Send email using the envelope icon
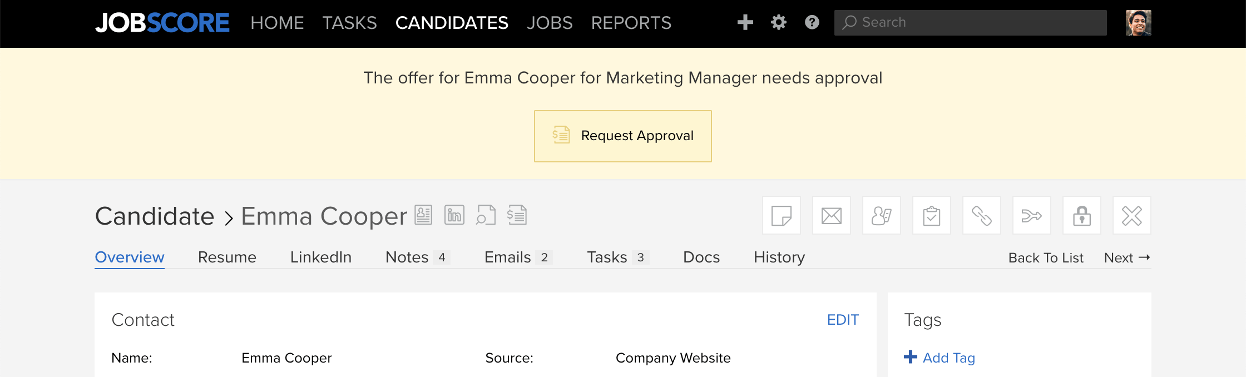This screenshot has height=377, width=1246. 832,215
